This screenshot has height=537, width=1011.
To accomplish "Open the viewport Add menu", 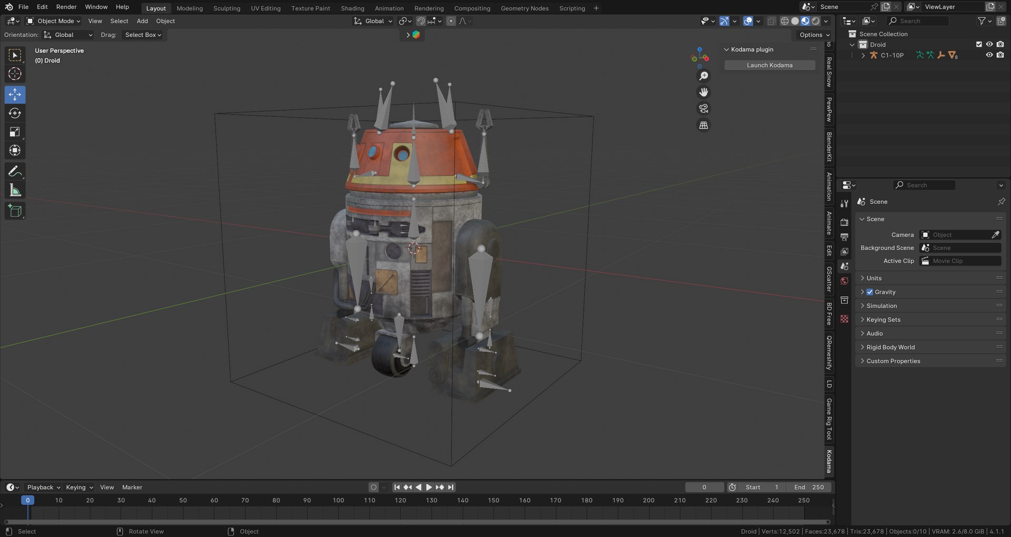I will (142, 21).
